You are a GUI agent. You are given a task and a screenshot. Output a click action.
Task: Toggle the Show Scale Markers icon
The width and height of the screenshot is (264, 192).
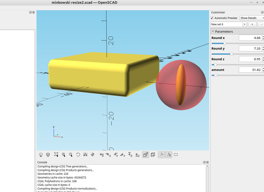[169, 155]
